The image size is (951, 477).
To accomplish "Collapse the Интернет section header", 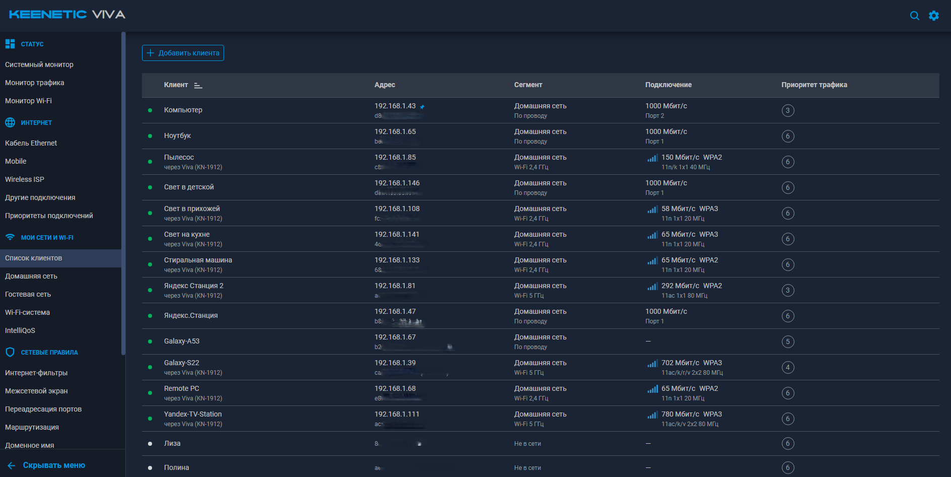I will (36, 123).
